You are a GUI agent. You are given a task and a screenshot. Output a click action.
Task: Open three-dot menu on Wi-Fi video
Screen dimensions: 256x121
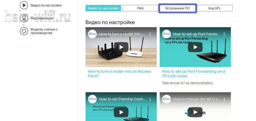click(x=224, y=99)
